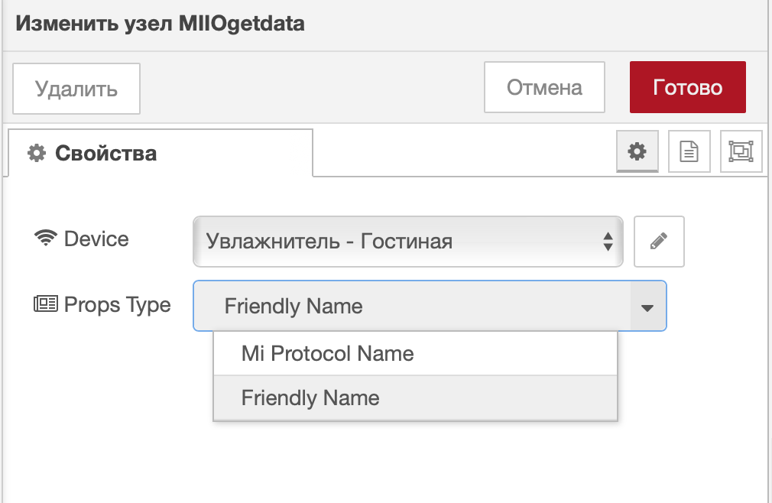Switch to the Свойства properties tab
772x503 pixels.
point(161,153)
